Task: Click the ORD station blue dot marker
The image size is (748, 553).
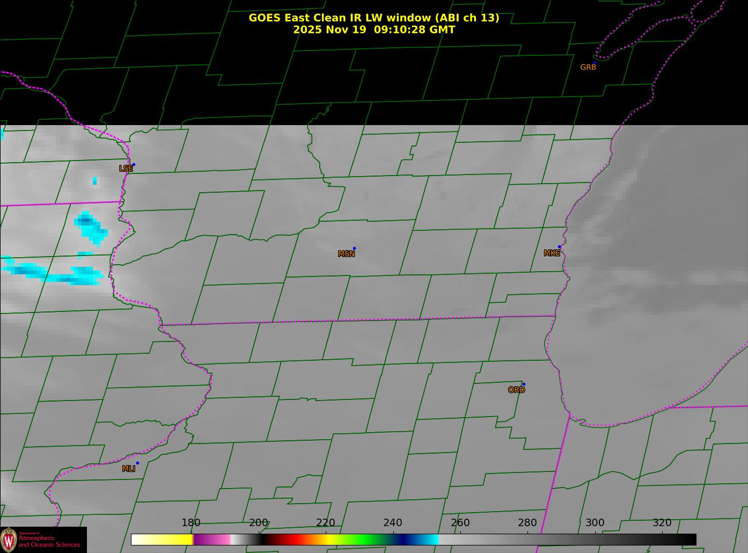Action: (x=524, y=384)
